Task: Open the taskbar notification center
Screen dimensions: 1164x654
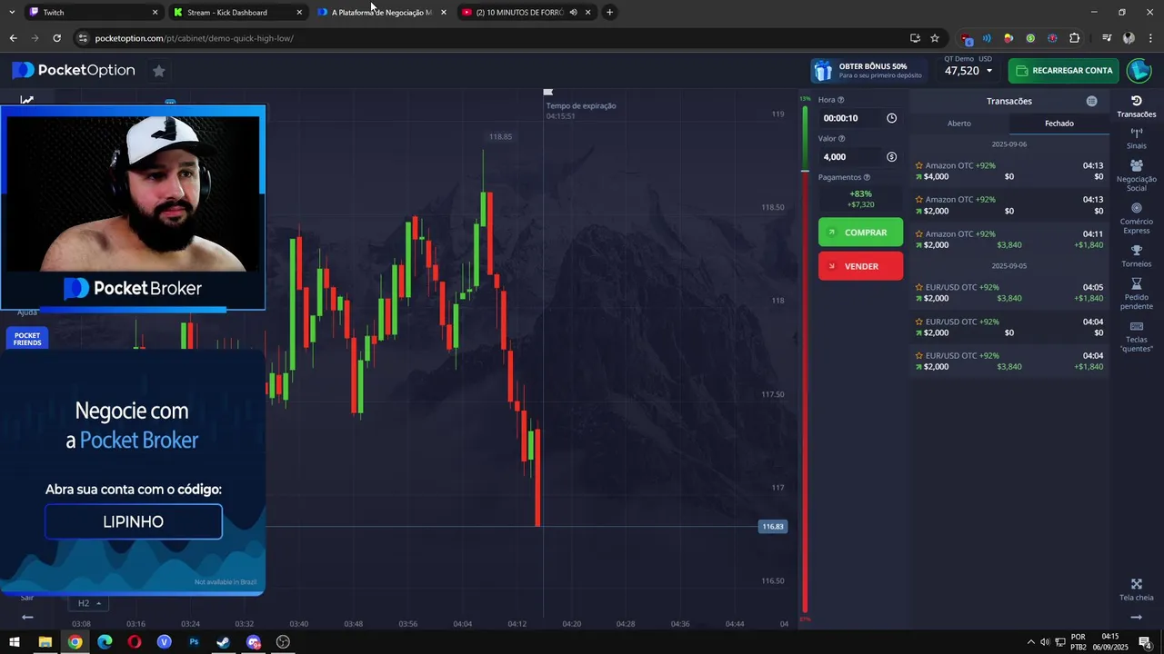Action: click(1145, 642)
